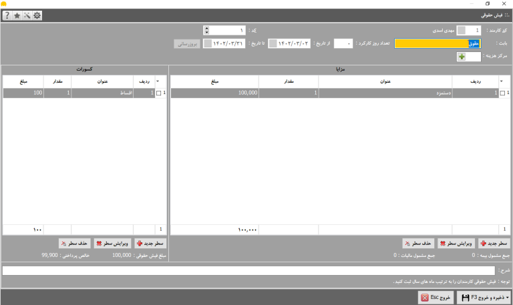The width and height of the screenshot is (513, 305).
Task: Click the عنوان column header in benefits
Action: [x=385, y=81]
